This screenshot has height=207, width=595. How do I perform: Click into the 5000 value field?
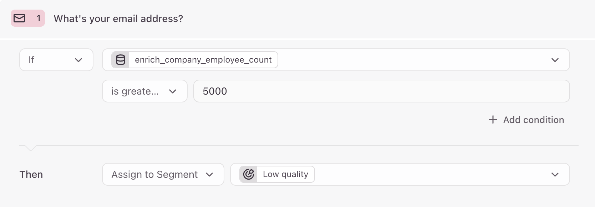pos(381,91)
